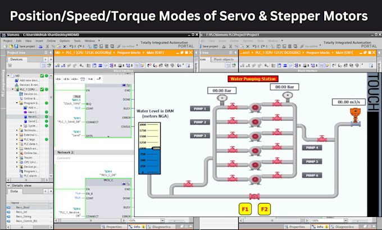Expand the Watch and force tables folder

tap(17, 148)
